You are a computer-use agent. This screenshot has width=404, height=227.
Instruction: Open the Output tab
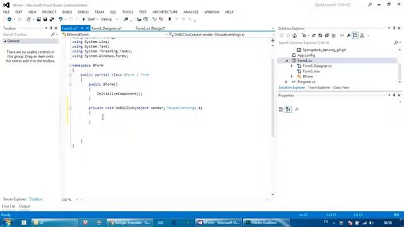coord(25,206)
